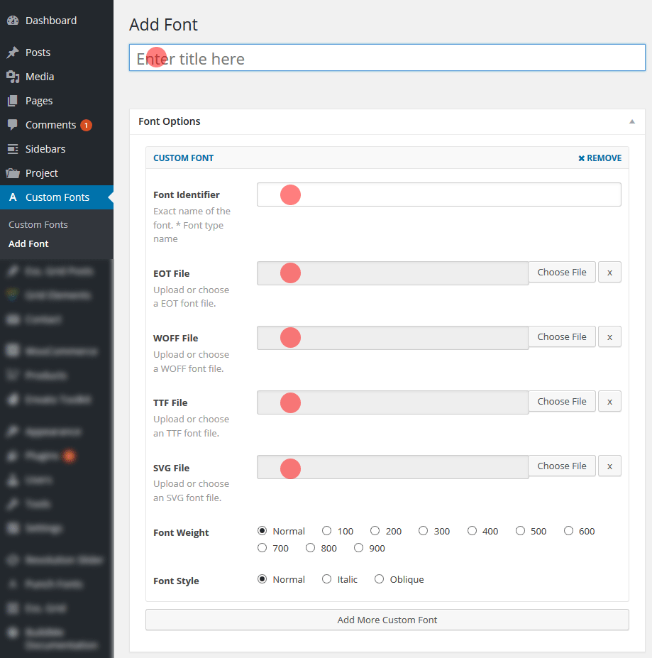Screen dimensions: 652x658
Task: Click the Project folder icon
Action: click(x=13, y=173)
